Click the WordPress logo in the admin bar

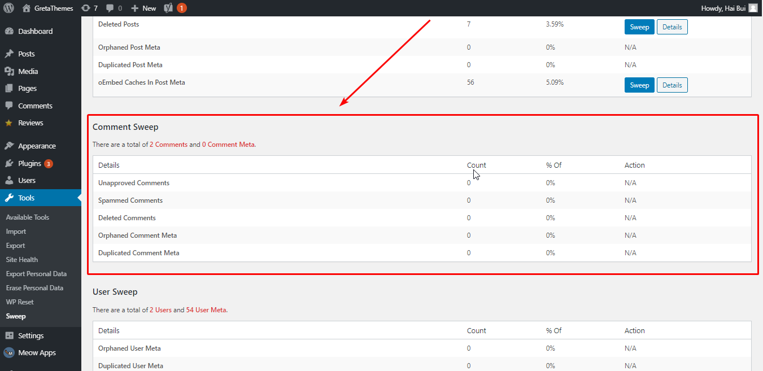pos(10,8)
